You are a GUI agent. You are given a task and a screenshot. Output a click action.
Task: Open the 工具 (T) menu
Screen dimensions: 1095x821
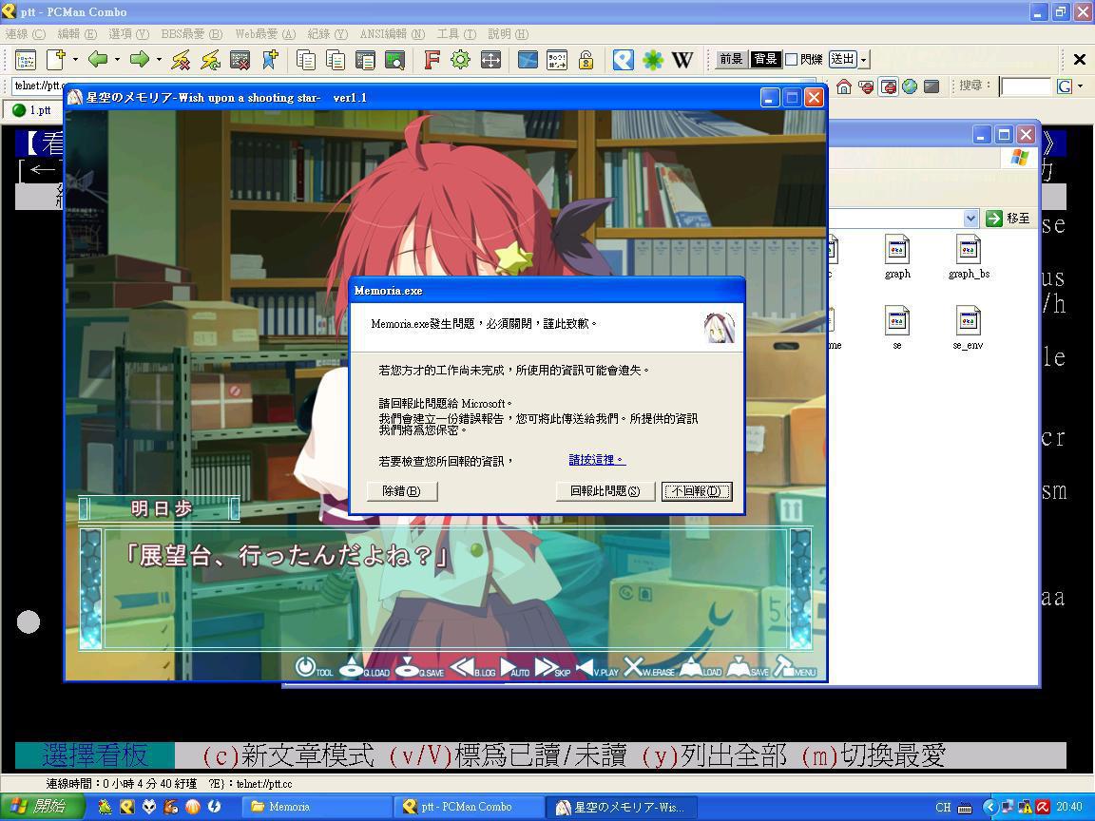(456, 33)
